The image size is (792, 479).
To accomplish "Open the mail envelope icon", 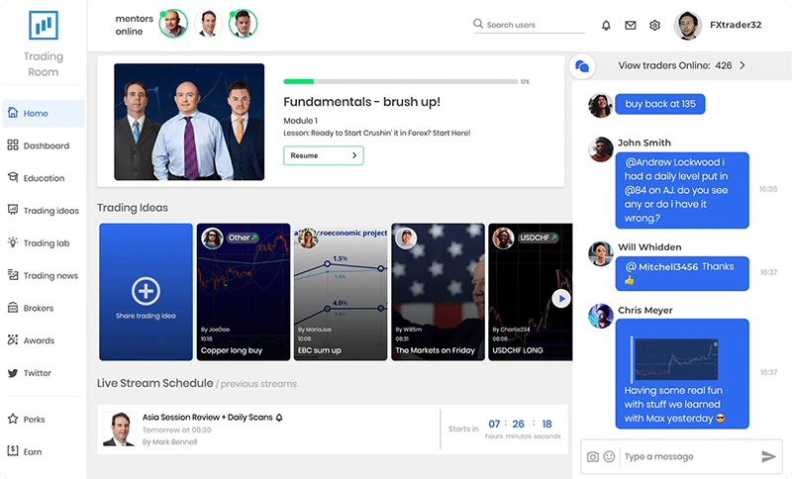I will pyautogui.click(x=631, y=25).
